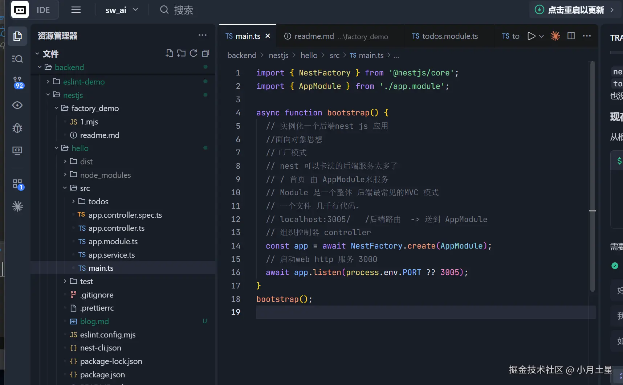The height and width of the screenshot is (385, 623).
Task: Click the IDE logo icon at top left
Action: (x=20, y=10)
